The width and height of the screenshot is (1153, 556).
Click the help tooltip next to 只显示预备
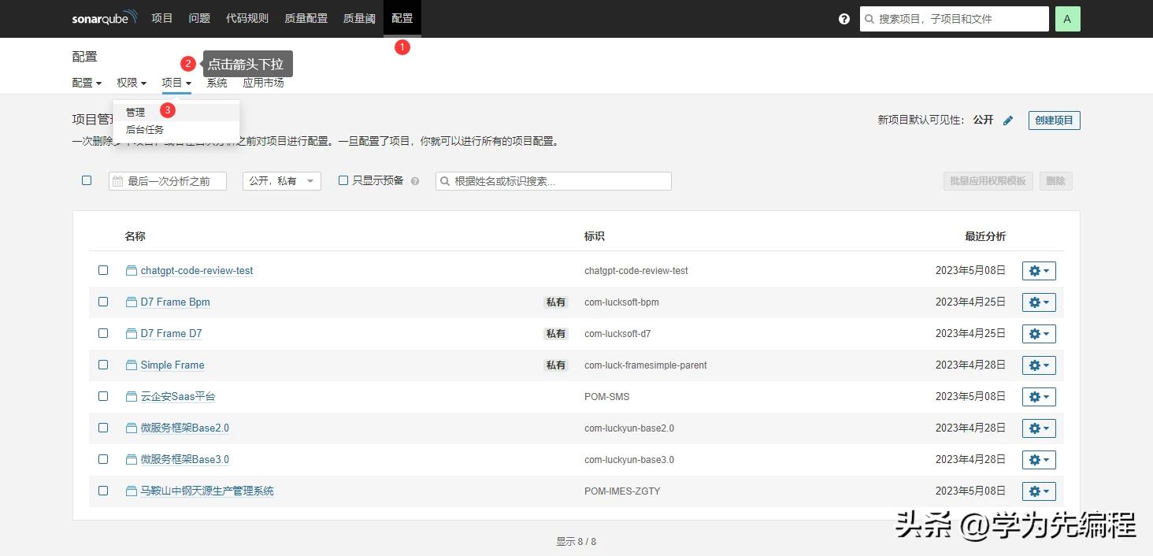[415, 180]
